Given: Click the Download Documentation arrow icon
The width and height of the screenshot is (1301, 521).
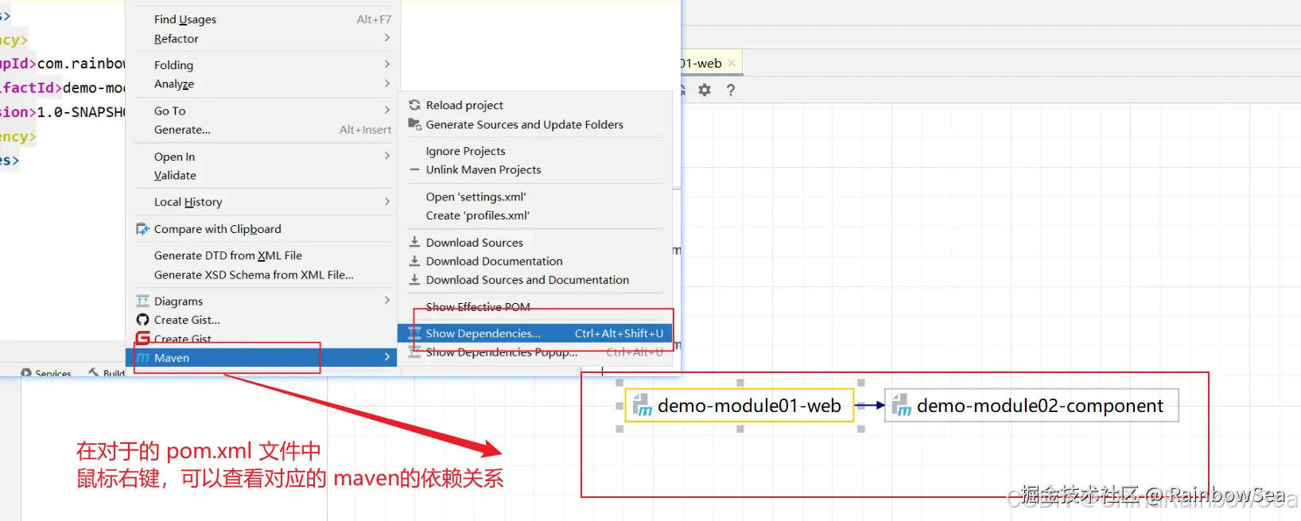Looking at the screenshot, I should [x=414, y=261].
